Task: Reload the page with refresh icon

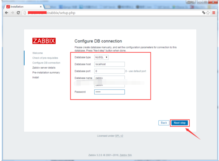Action: pyautogui.click(x=18, y=13)
